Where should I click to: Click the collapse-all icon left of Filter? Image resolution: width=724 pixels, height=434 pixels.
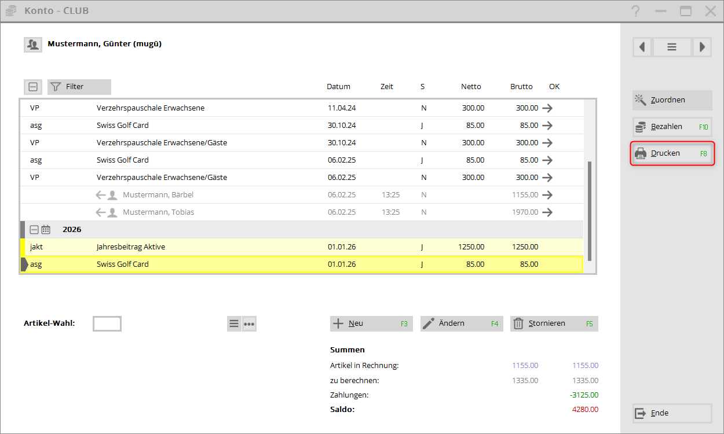[33, 87]
